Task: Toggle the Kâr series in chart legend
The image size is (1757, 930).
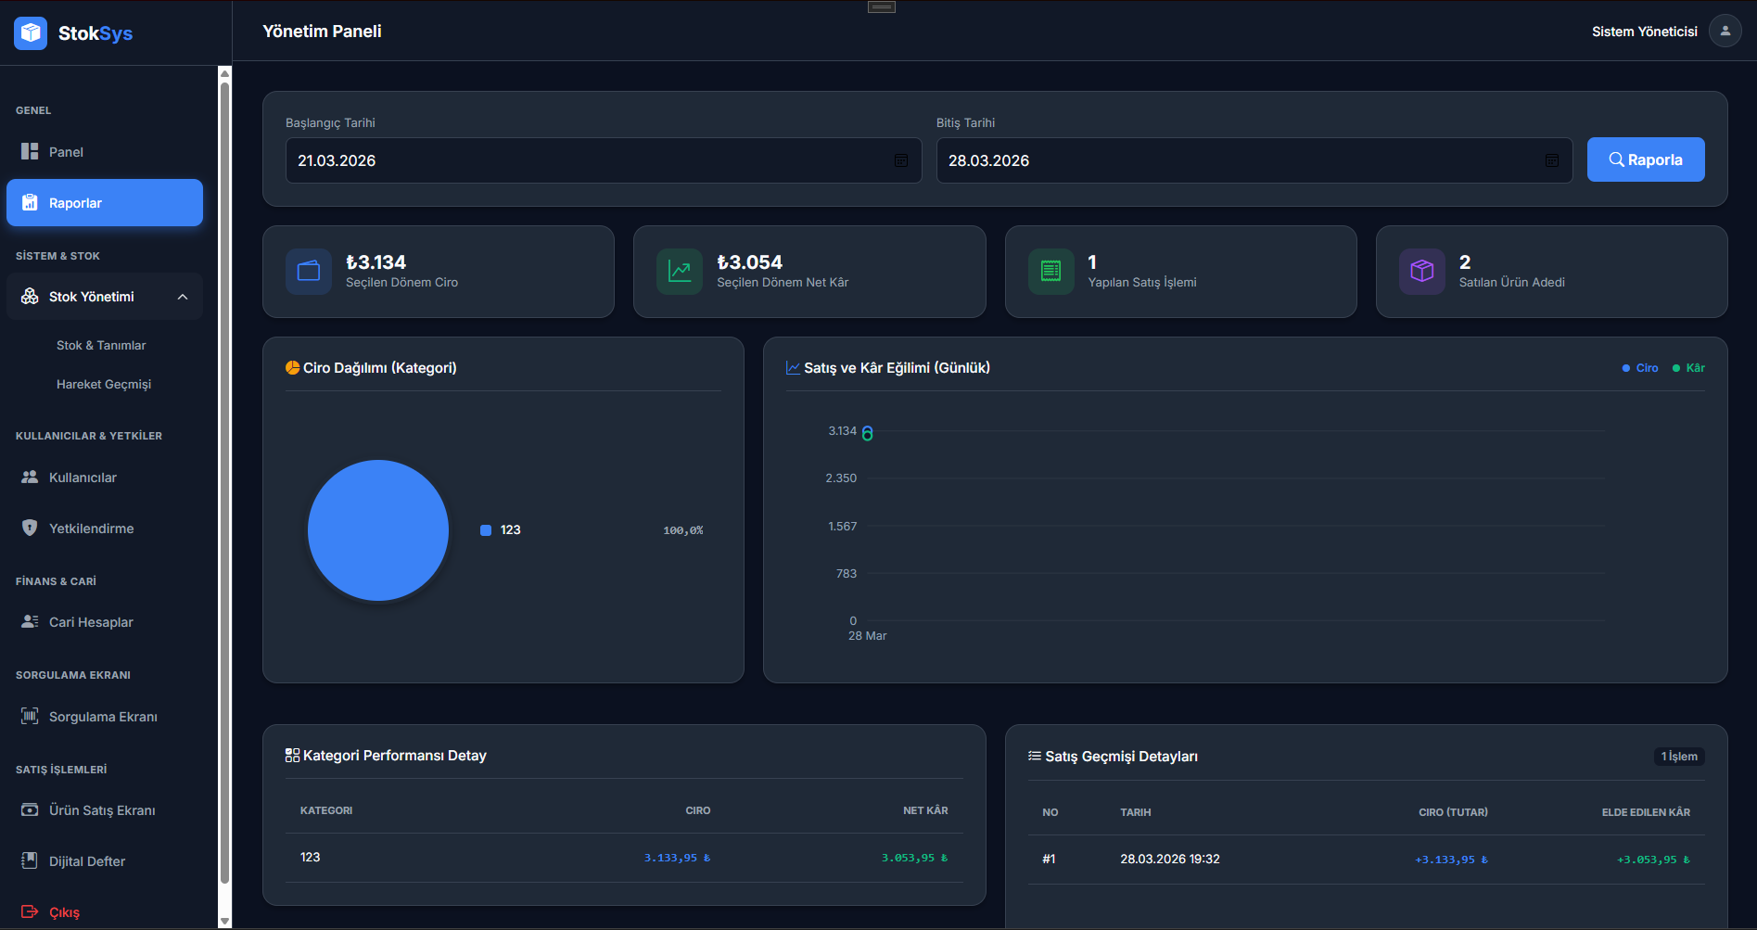Action: tap(1688, 368)
